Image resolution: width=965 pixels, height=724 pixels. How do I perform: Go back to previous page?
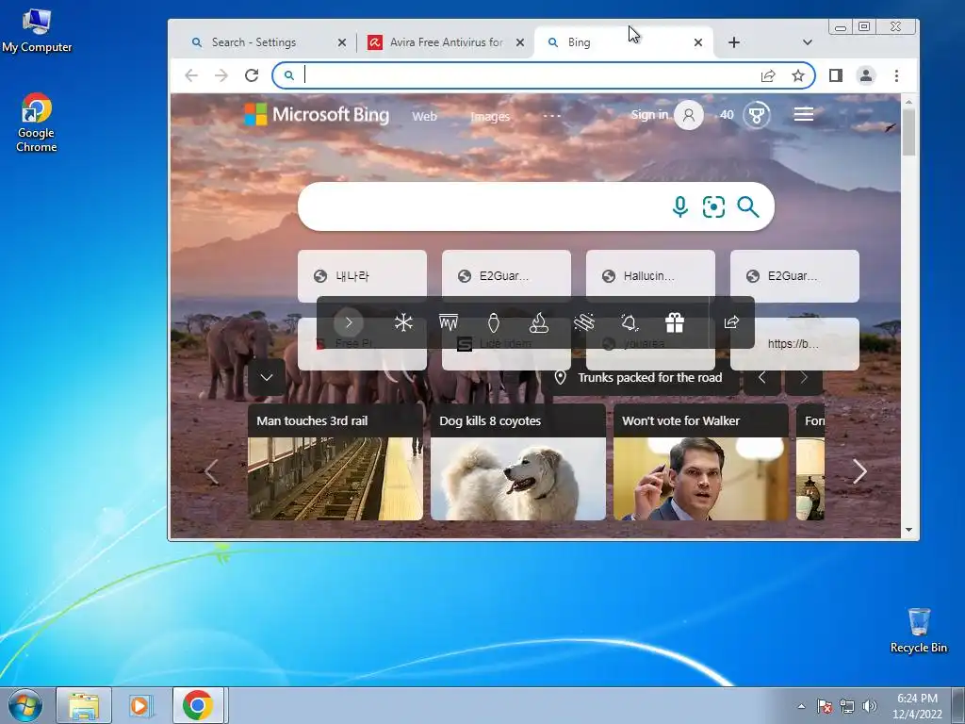click(191, 75)
